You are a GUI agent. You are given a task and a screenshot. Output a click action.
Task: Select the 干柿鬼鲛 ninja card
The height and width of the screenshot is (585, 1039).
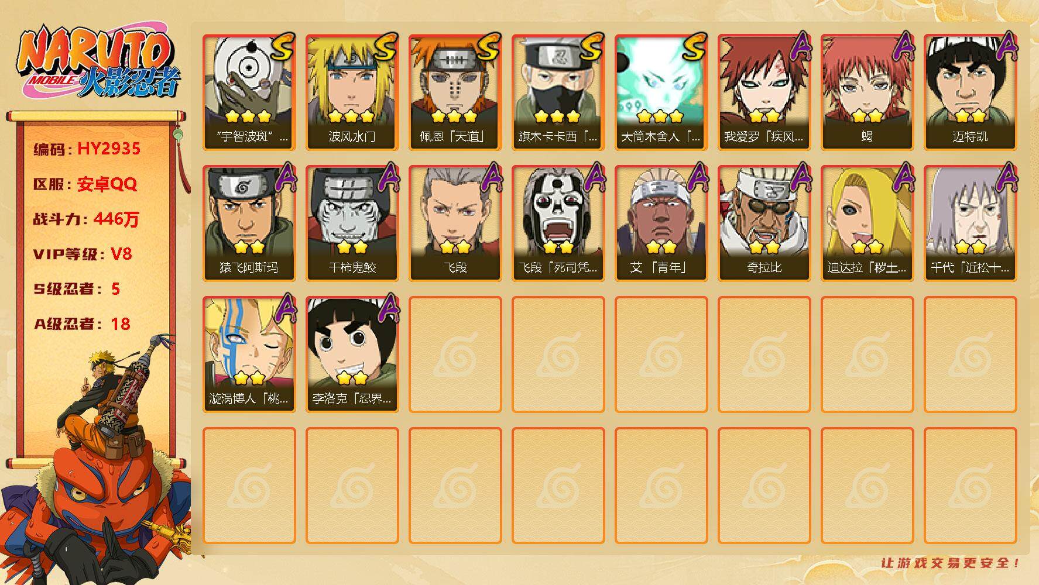coord(352,223)
